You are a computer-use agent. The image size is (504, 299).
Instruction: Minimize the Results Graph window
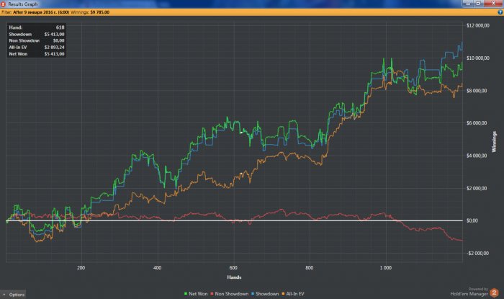click(468, 3)
